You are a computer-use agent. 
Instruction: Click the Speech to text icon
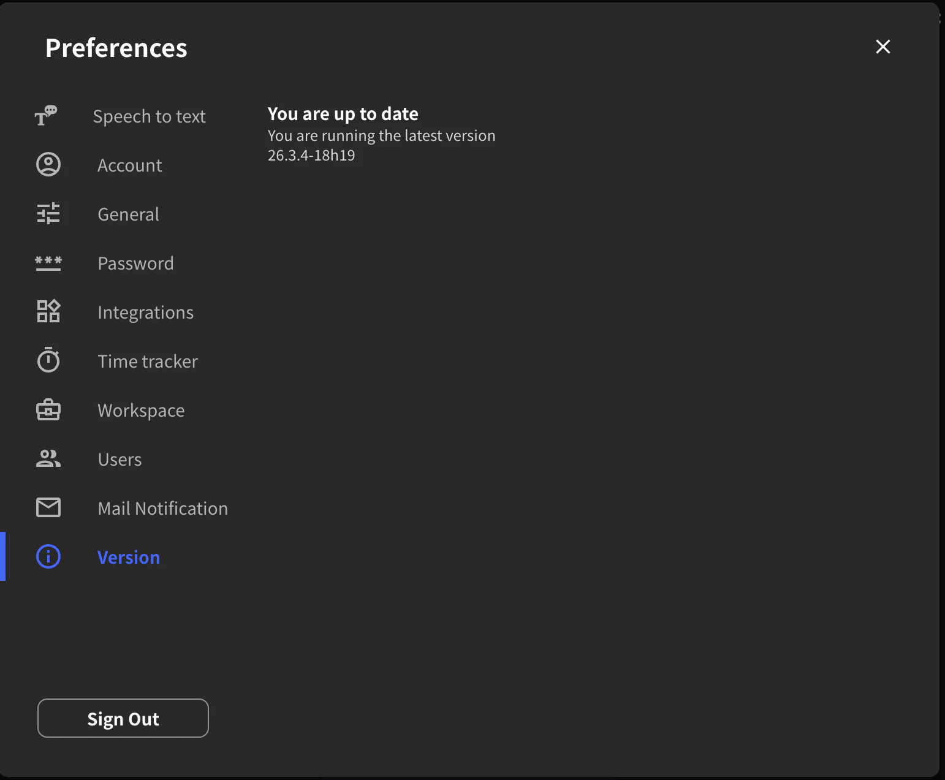pos(48,116)
